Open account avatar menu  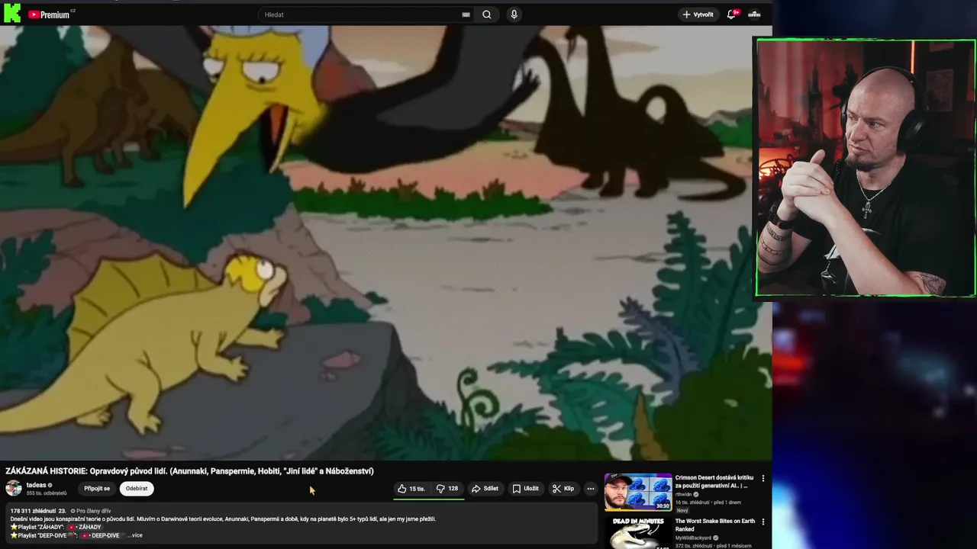pyautogui.click(x=754, y=14)
